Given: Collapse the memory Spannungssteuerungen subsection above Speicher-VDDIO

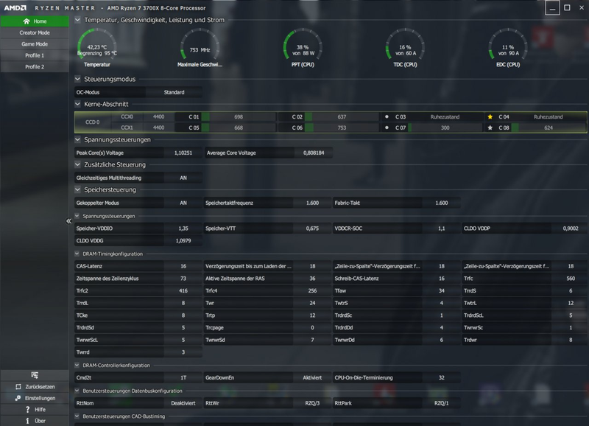Looking at the screenshot, I should [77, 216].
